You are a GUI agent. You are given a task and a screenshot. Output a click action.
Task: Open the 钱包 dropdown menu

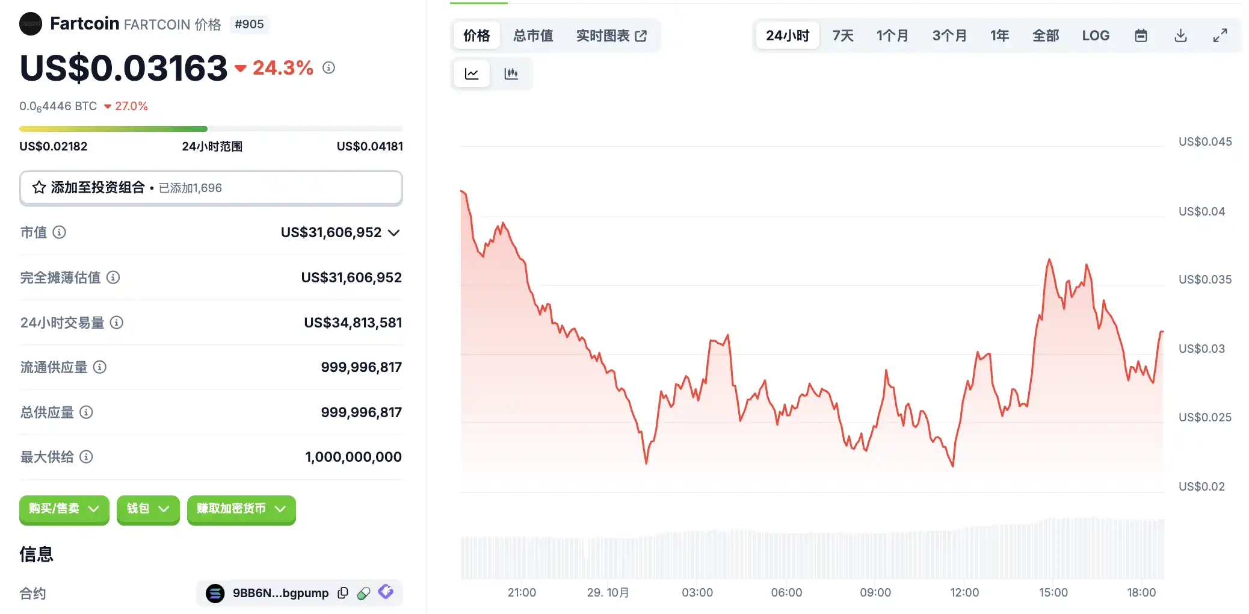pos(148,509)
